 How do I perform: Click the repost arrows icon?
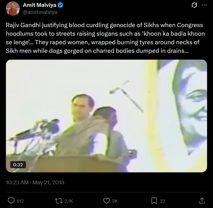59,201
